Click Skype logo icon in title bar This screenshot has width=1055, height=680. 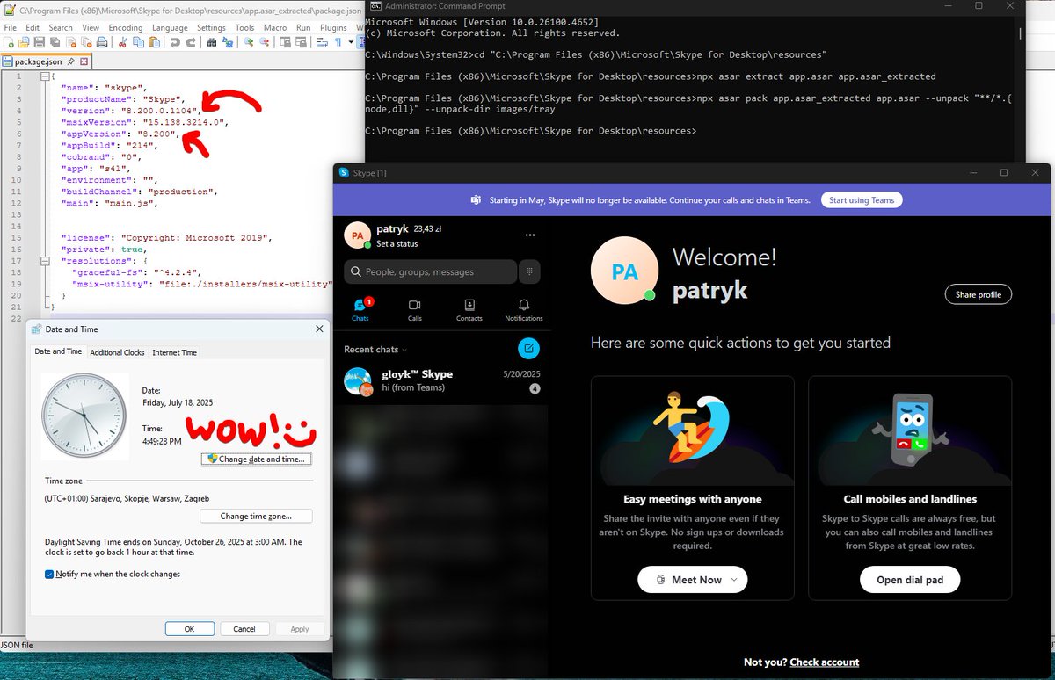(344, 173)
